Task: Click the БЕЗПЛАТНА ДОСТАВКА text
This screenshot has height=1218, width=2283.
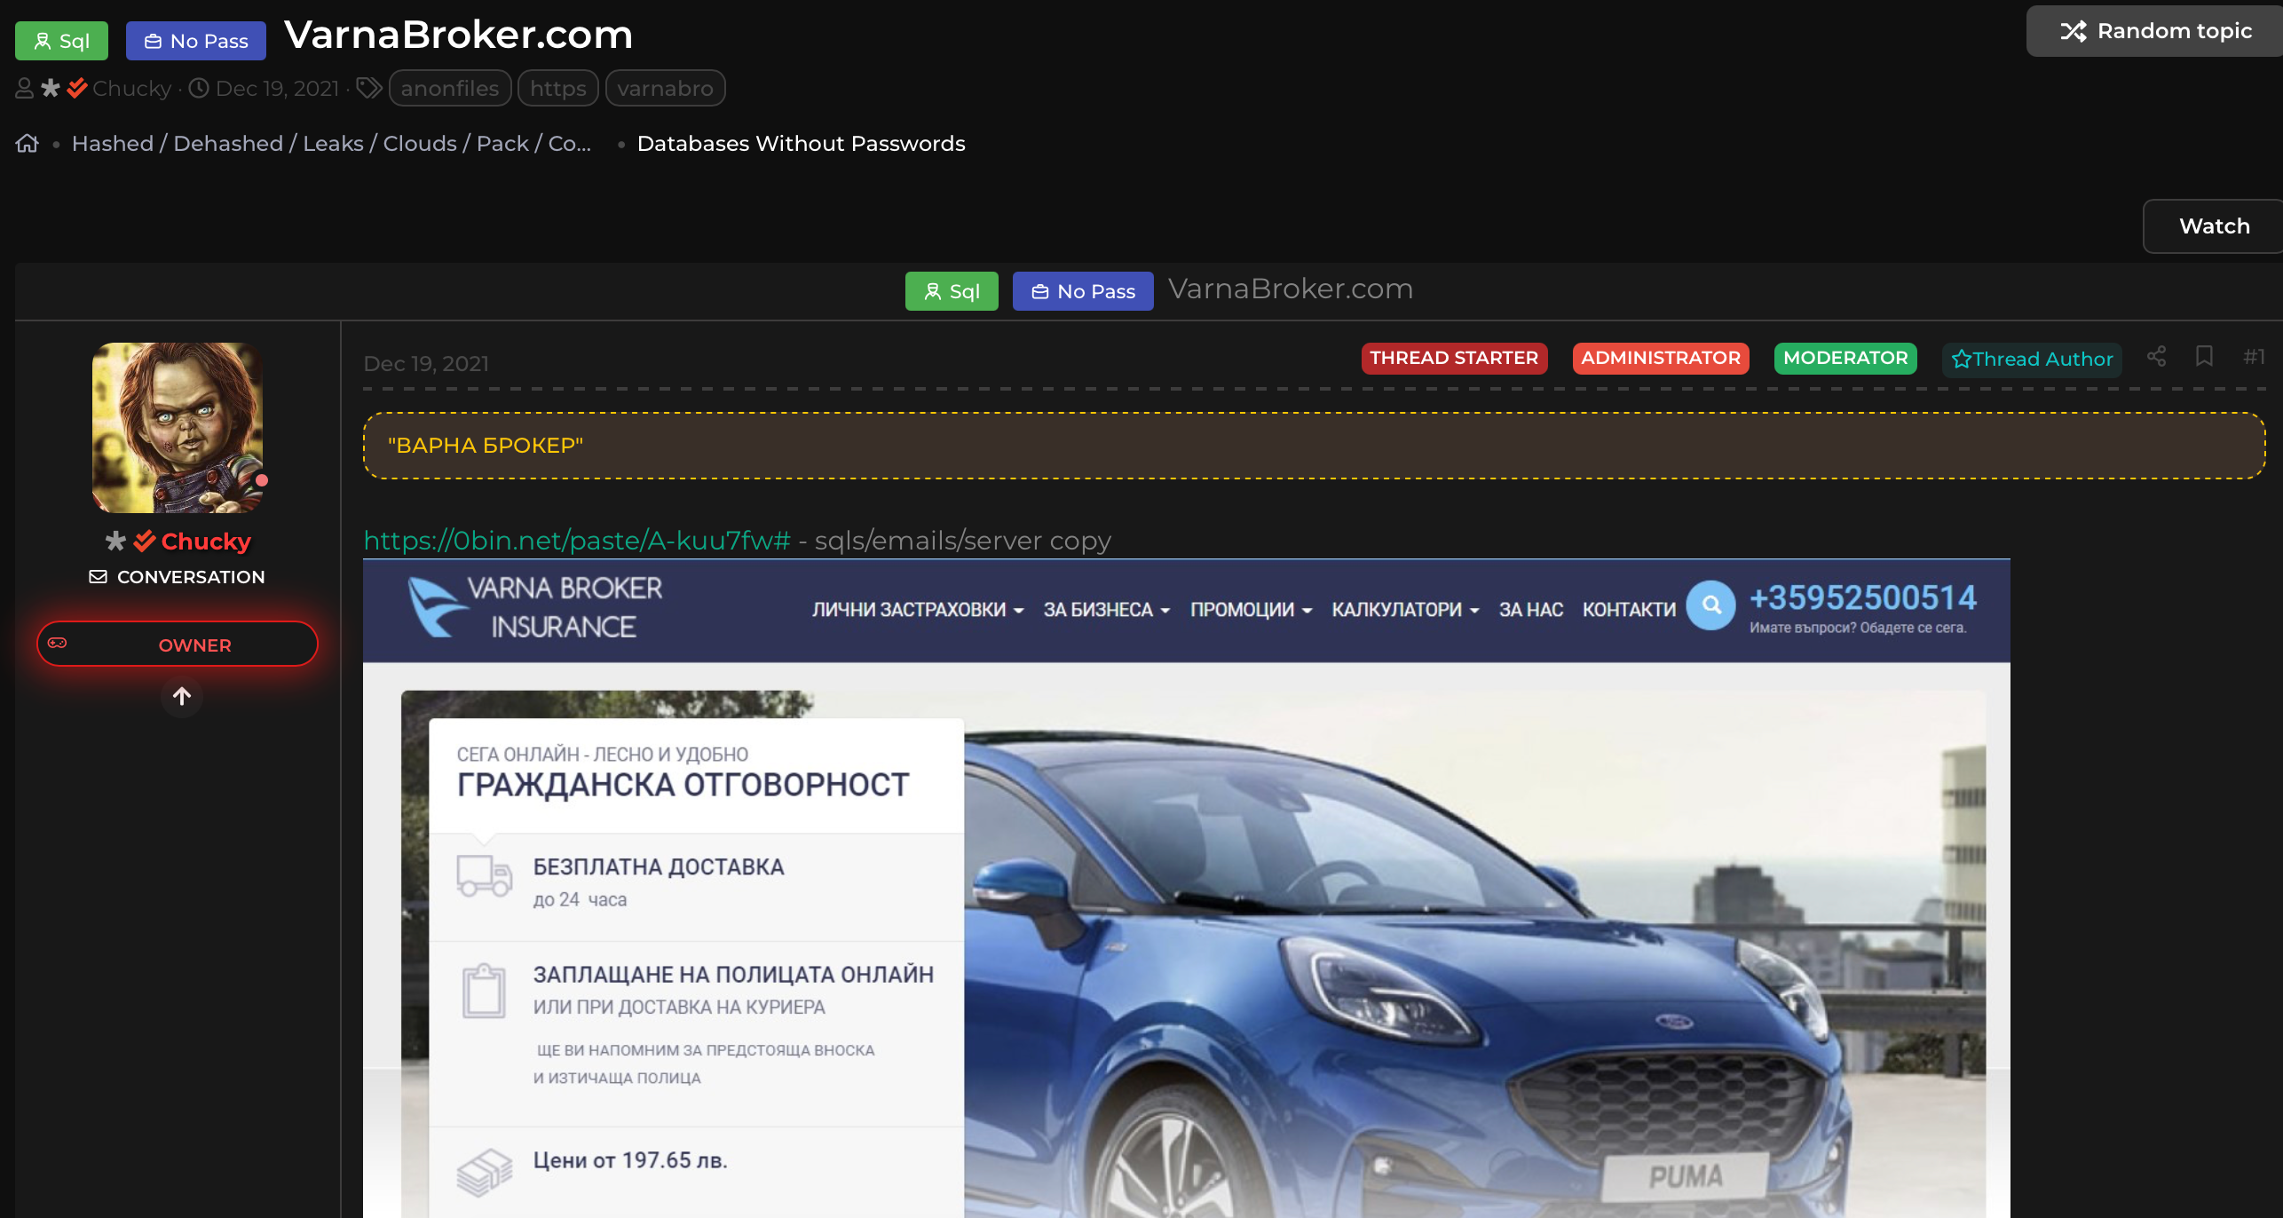Action: coord(659,867)
